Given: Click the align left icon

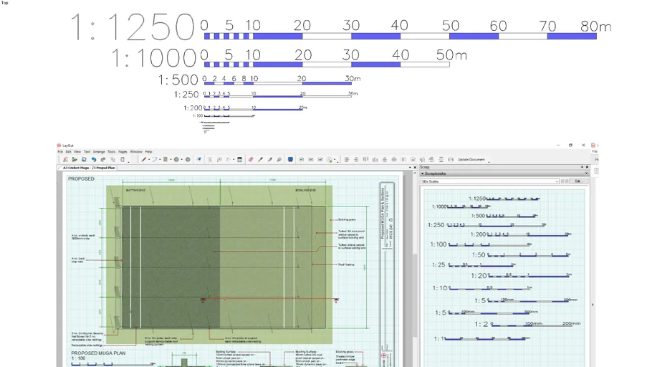Looking at the screenshot, I should pos(347,160).
